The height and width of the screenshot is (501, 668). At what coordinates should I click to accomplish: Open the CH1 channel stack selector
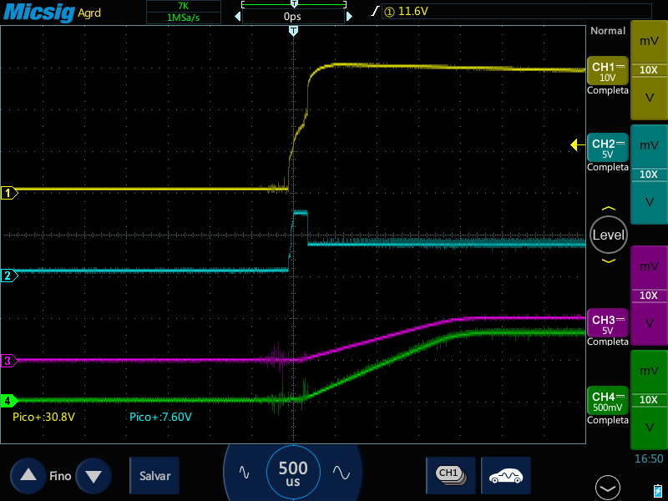(x=451, y=475)
